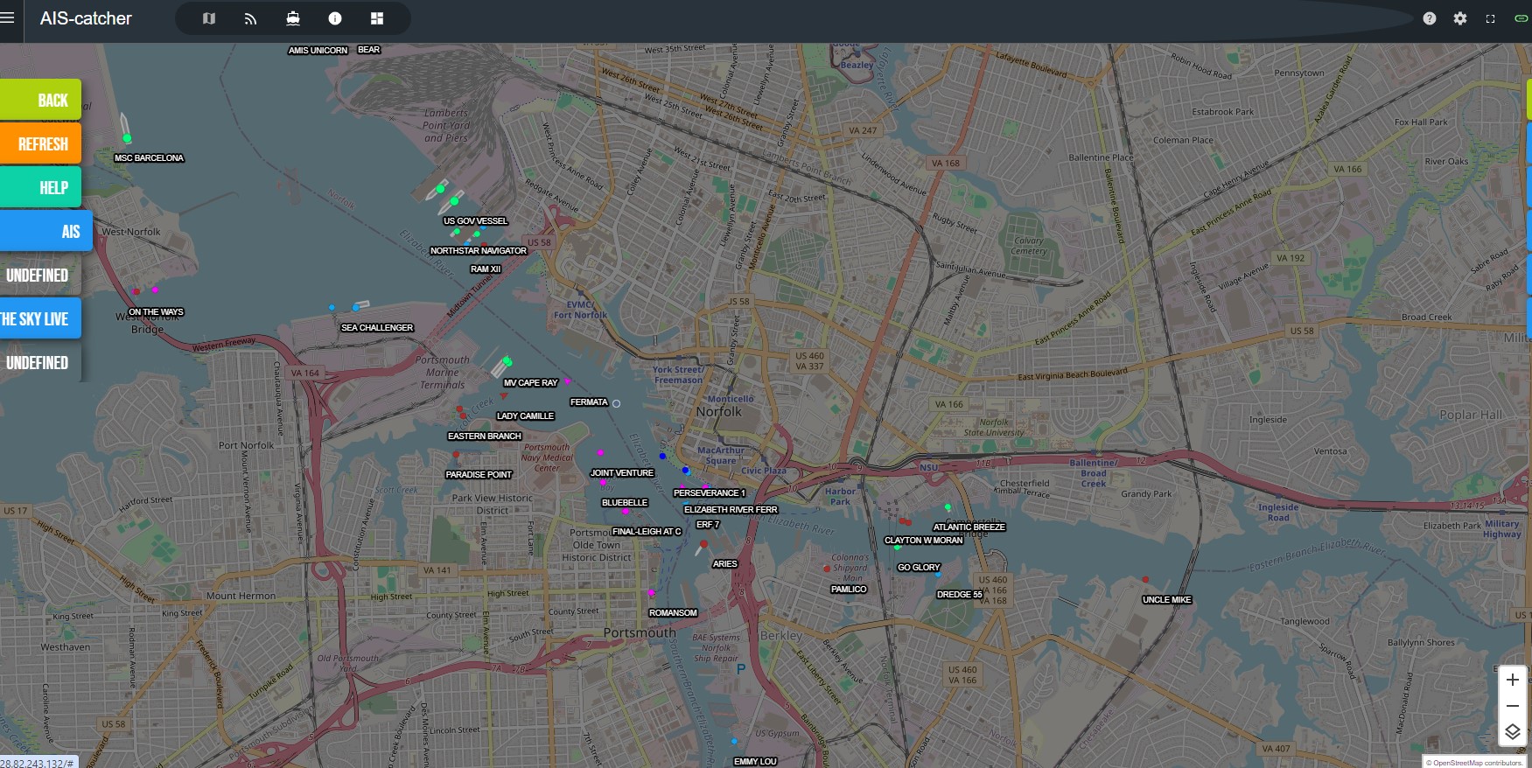1532x768 pixels.
Task: Click the HELP button in sidebar
Action: pos(40,187)
